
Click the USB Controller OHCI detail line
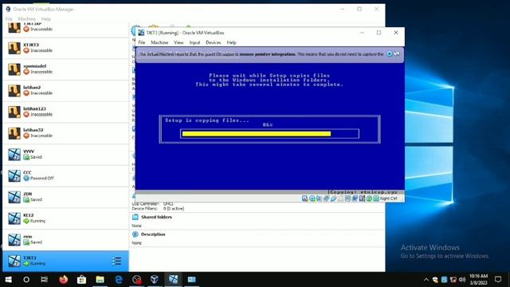pyautogui.click(x=153, y=204)
